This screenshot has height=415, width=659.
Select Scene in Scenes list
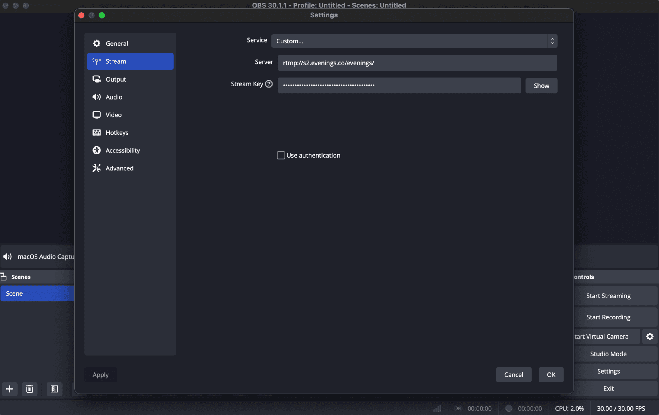(x=37, y=293)
